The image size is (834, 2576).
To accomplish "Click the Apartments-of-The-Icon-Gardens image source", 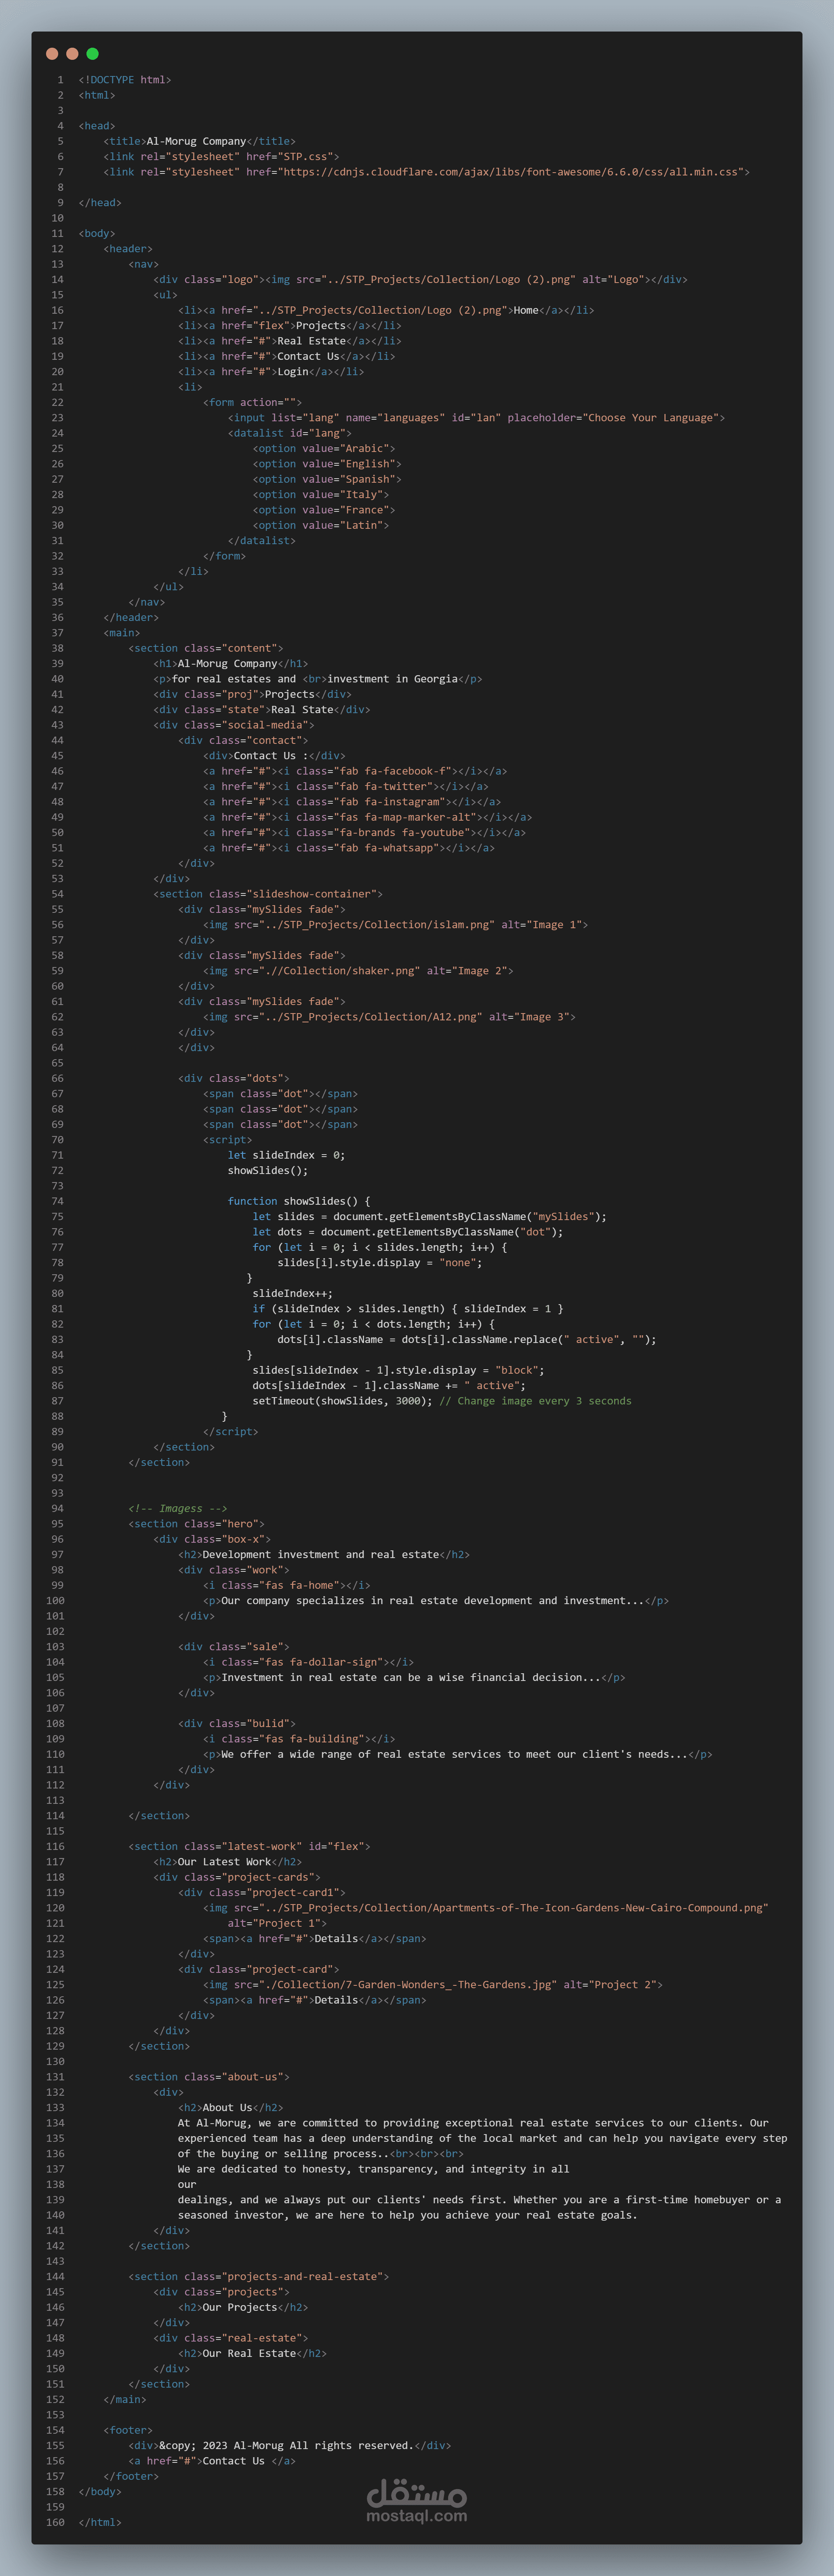I will [486, 1908].
